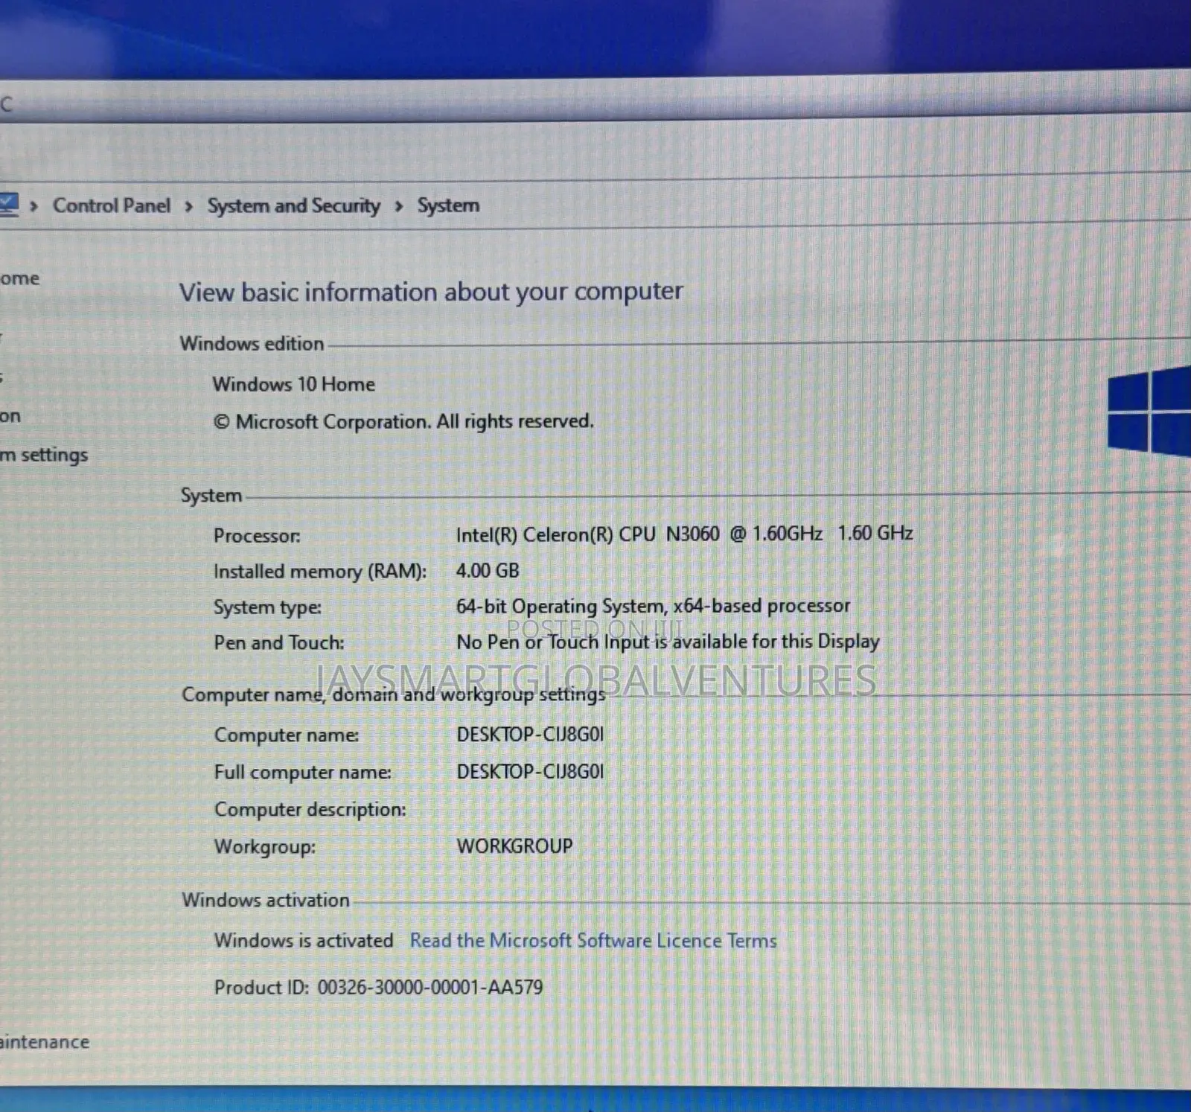Go to System and Security breadcrumb

click(x=293, y=205)
